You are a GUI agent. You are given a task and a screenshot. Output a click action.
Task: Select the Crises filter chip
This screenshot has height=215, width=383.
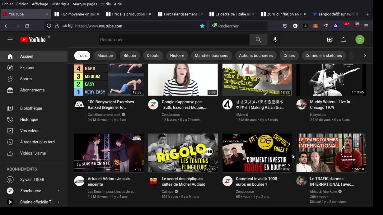(x=289, y=56)
